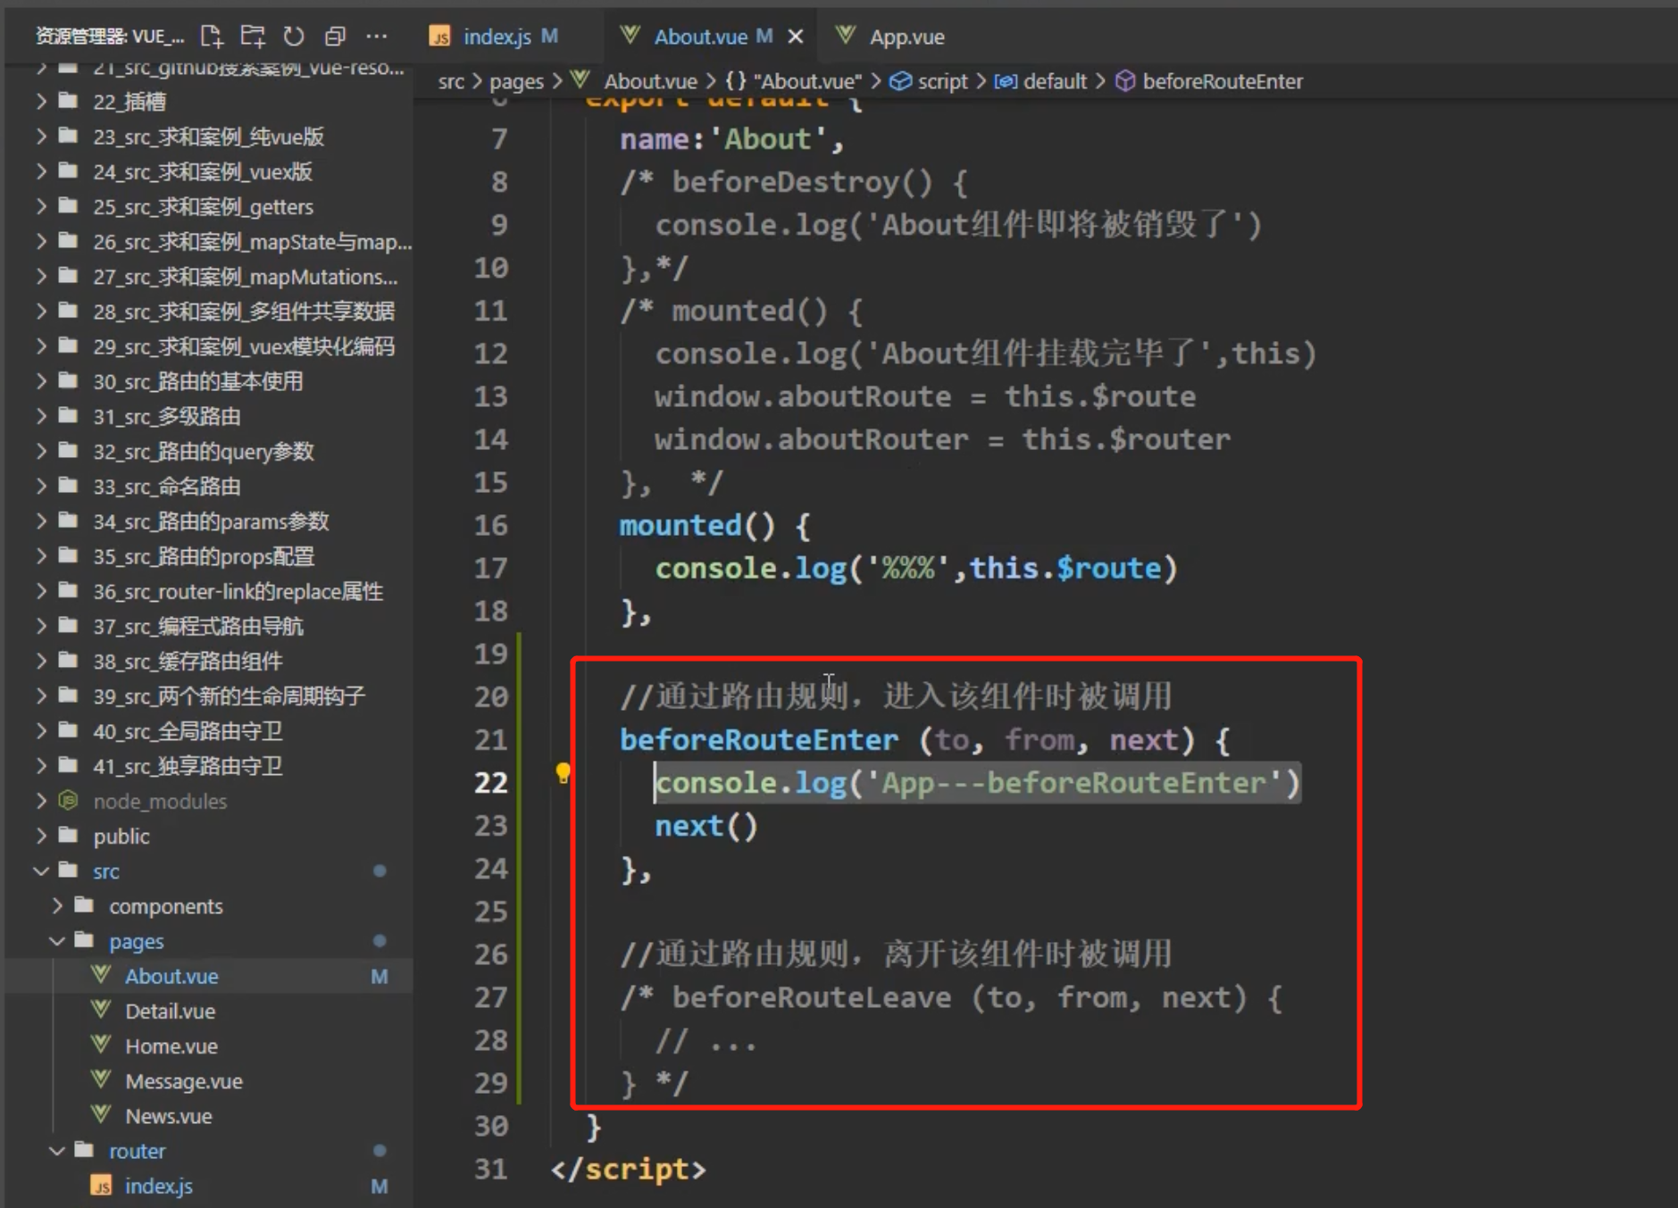Screen dimensions: 1678x1208
Task: Click beforeRouteEnter function name on line 21
Action: [759, 740]
